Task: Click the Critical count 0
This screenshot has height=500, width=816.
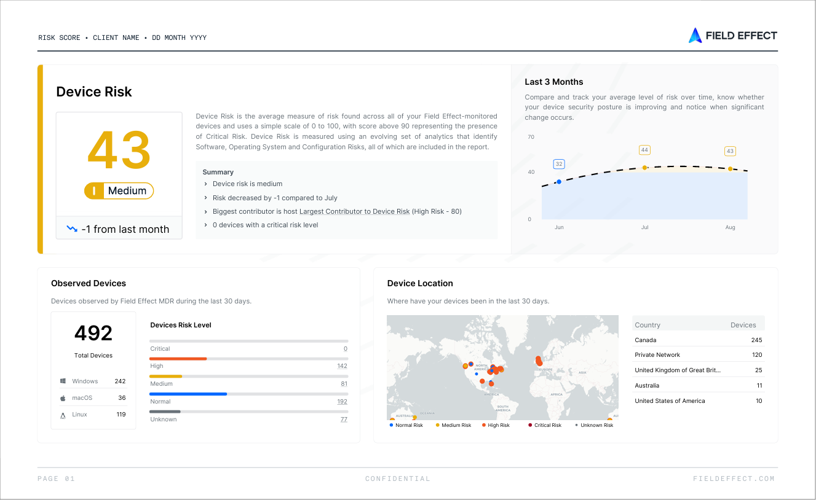Action: 346,349
